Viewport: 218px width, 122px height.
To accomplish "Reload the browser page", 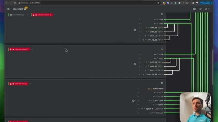I will pos(15,3).
